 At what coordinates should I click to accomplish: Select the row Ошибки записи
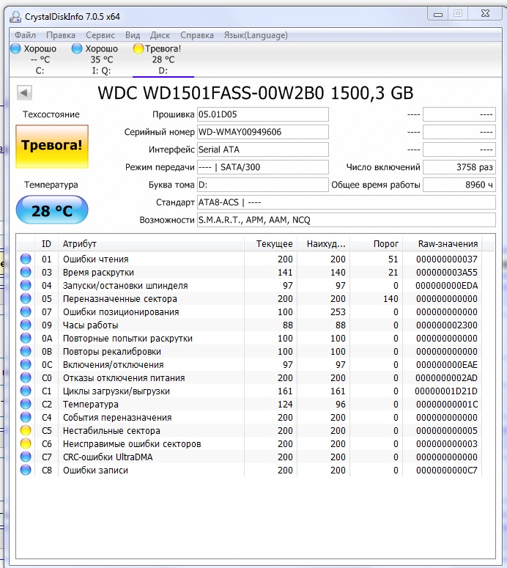pyautogui.click(x=249, y=470)
